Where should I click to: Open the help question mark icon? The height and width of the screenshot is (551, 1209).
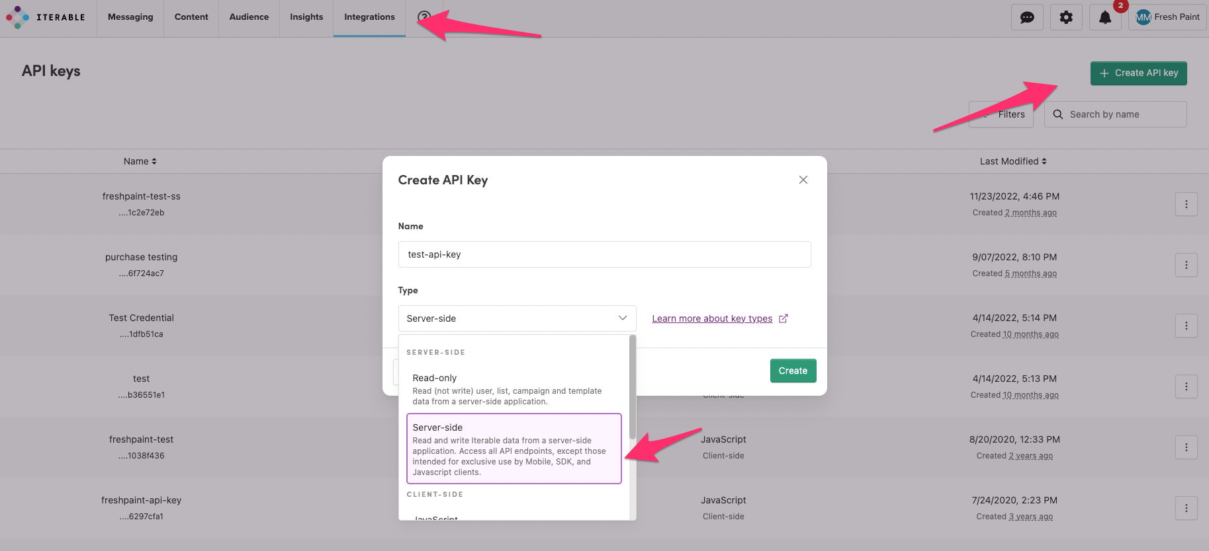point(424,17)
